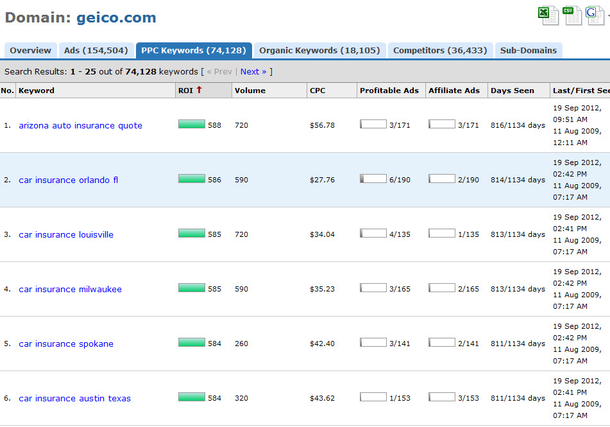610x427 pixels.
Task: Click days seen 816/1134 days
Action: click(518, 125)
